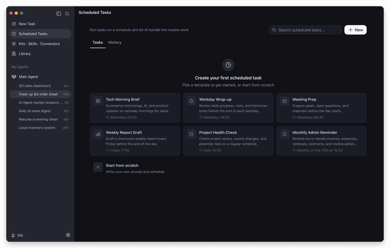Image resolution: width=390 pixels, height=248 pixels.
Task: Choose the Workday Wrap-up template title
Action: 215,100
